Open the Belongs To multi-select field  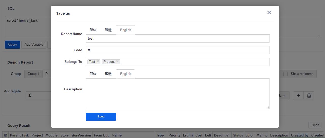pos(193,62)
